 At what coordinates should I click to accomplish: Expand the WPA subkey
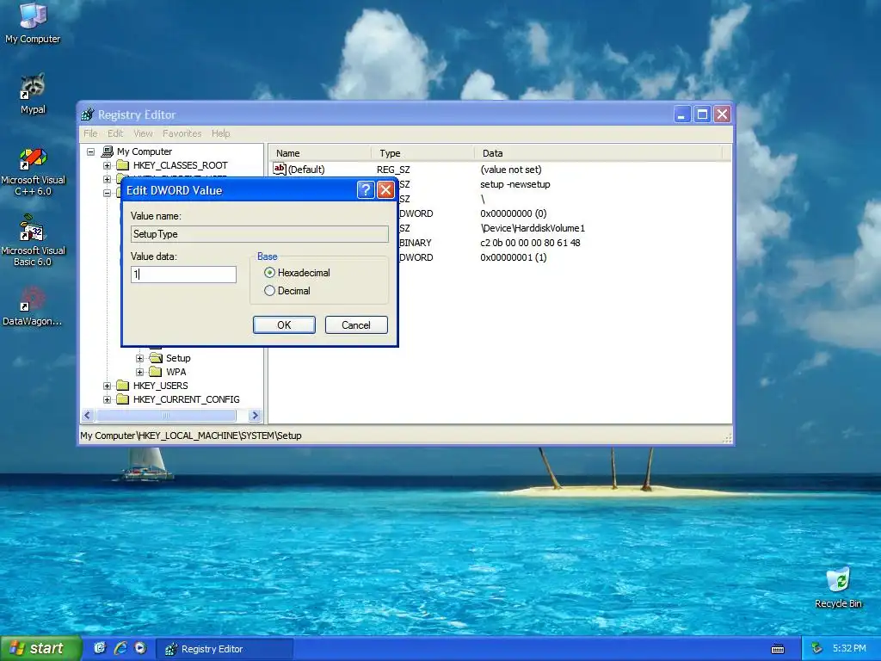point(140,372)
